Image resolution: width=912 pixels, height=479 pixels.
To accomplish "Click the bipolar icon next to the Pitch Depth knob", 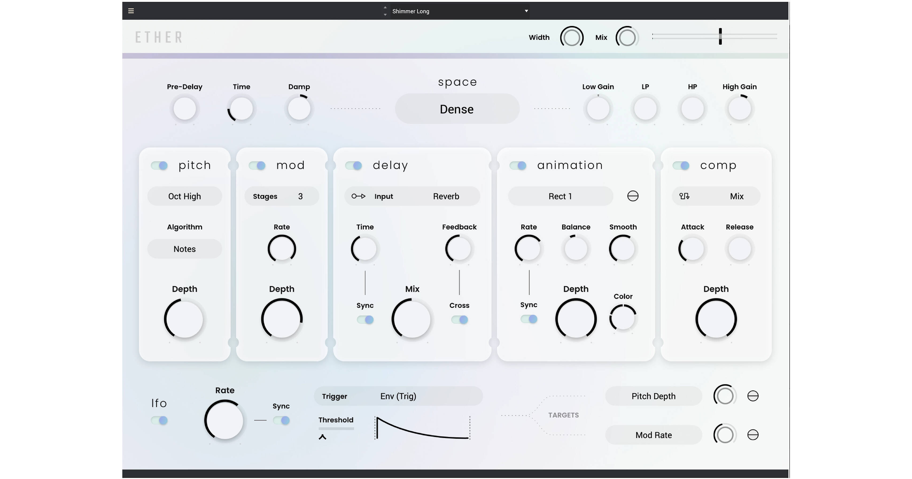I will tap(753, 396).
